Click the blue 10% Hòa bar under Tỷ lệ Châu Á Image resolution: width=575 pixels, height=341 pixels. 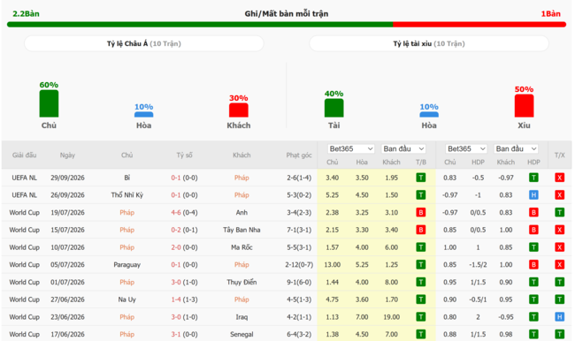pyautogui.click(x=143, y=115)
